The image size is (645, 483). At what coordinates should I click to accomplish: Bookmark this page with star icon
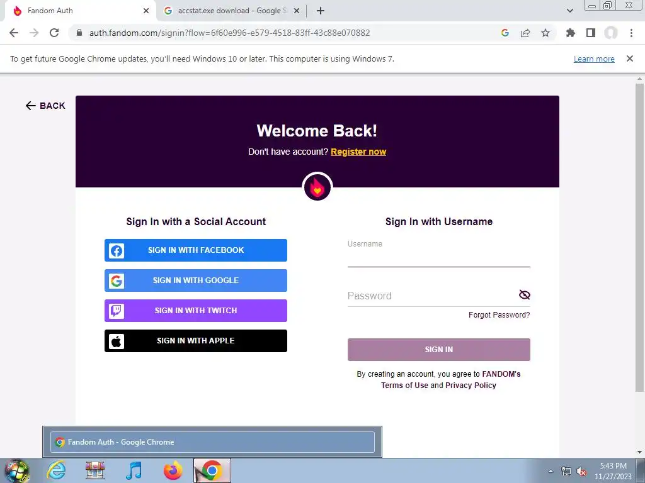coord(545,33)
